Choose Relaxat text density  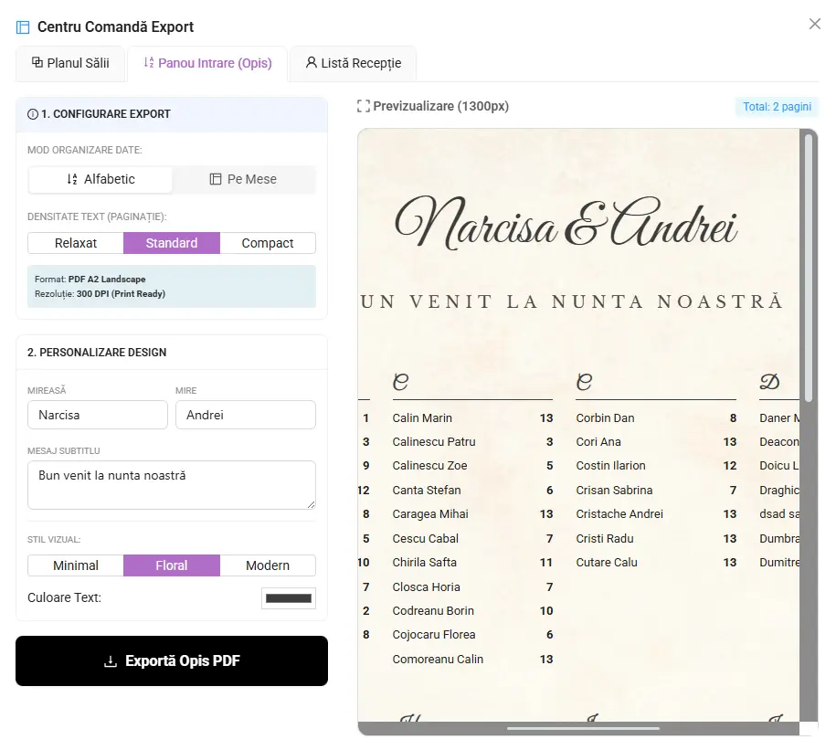point(76,243)
